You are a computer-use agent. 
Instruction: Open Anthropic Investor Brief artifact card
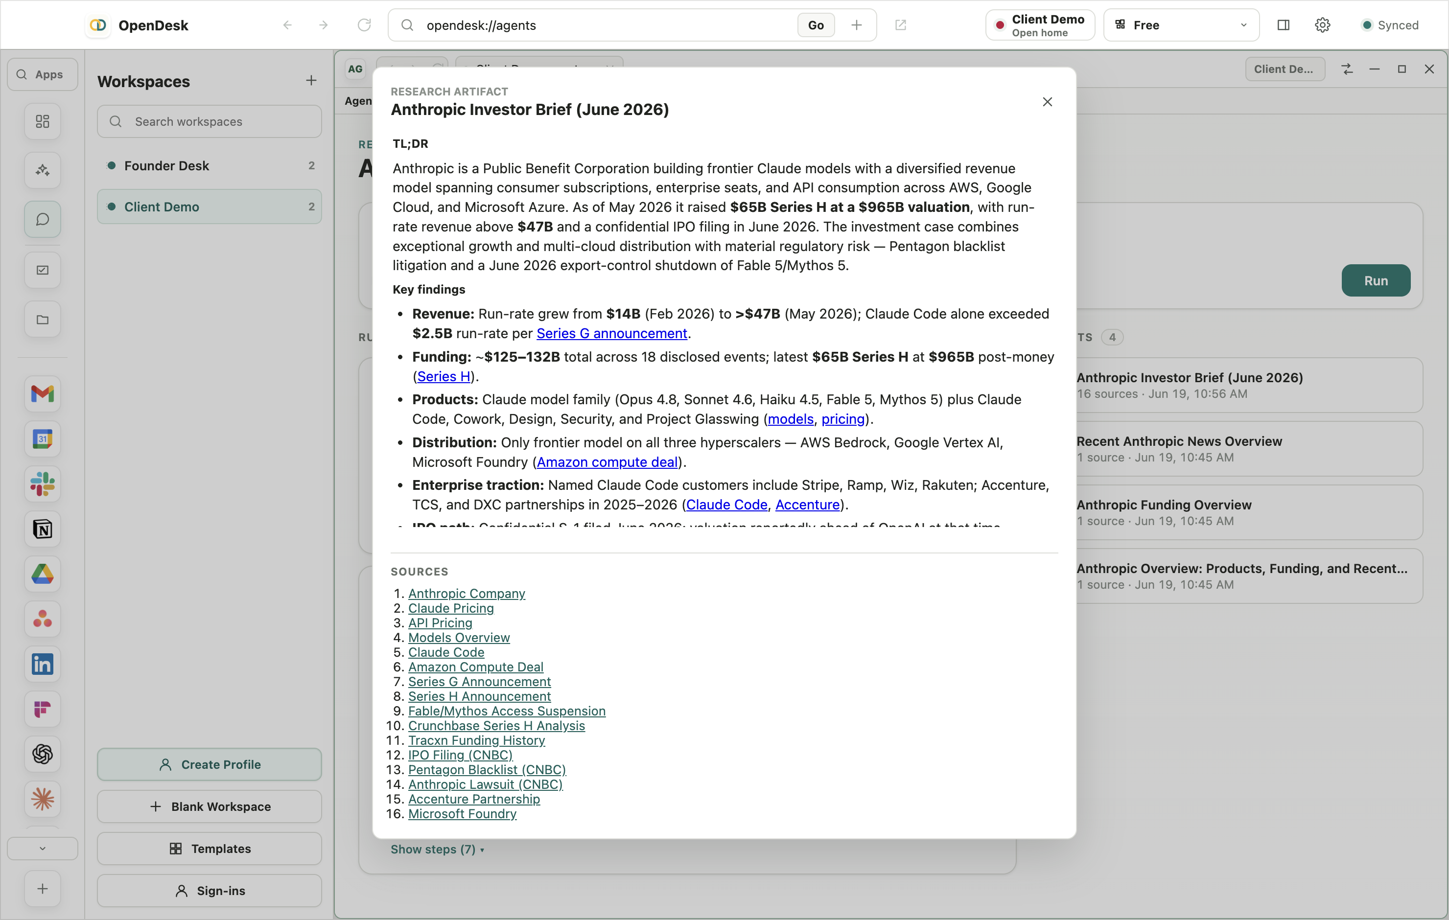pyautogui.click(x=1249, y=385)
